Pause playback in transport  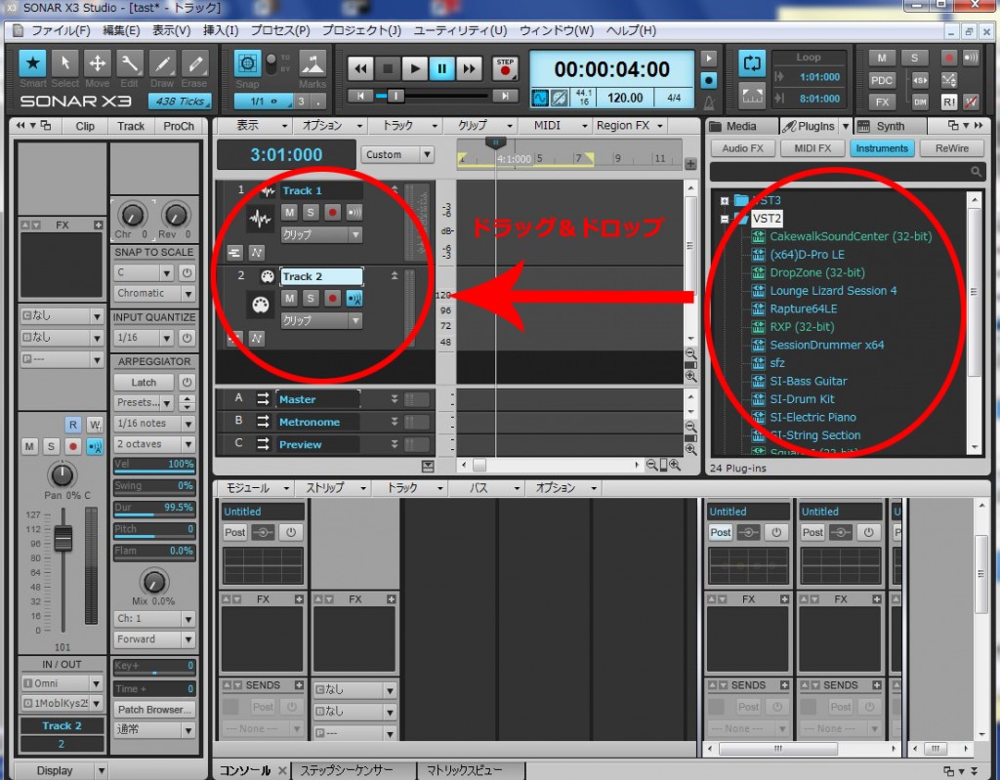pos(441,68)
